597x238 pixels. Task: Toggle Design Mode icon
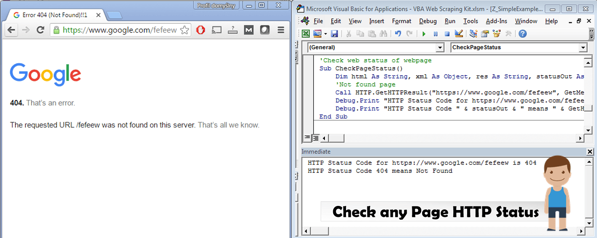coord(458,33)
